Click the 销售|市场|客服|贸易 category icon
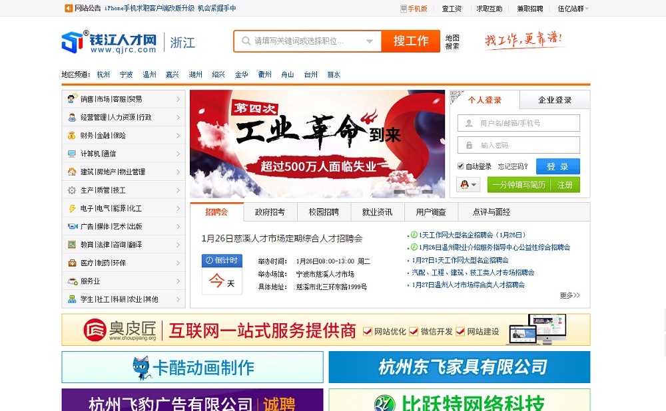This screenshot has height=411, width=666. (72, 99)
